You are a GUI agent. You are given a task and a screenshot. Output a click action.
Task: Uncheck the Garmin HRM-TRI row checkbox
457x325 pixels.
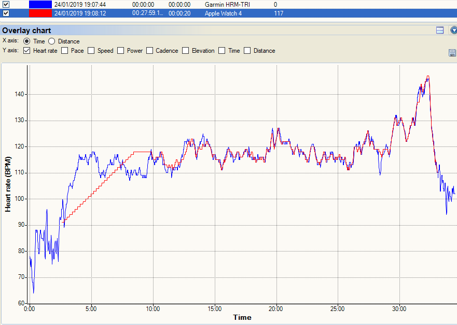6,4
